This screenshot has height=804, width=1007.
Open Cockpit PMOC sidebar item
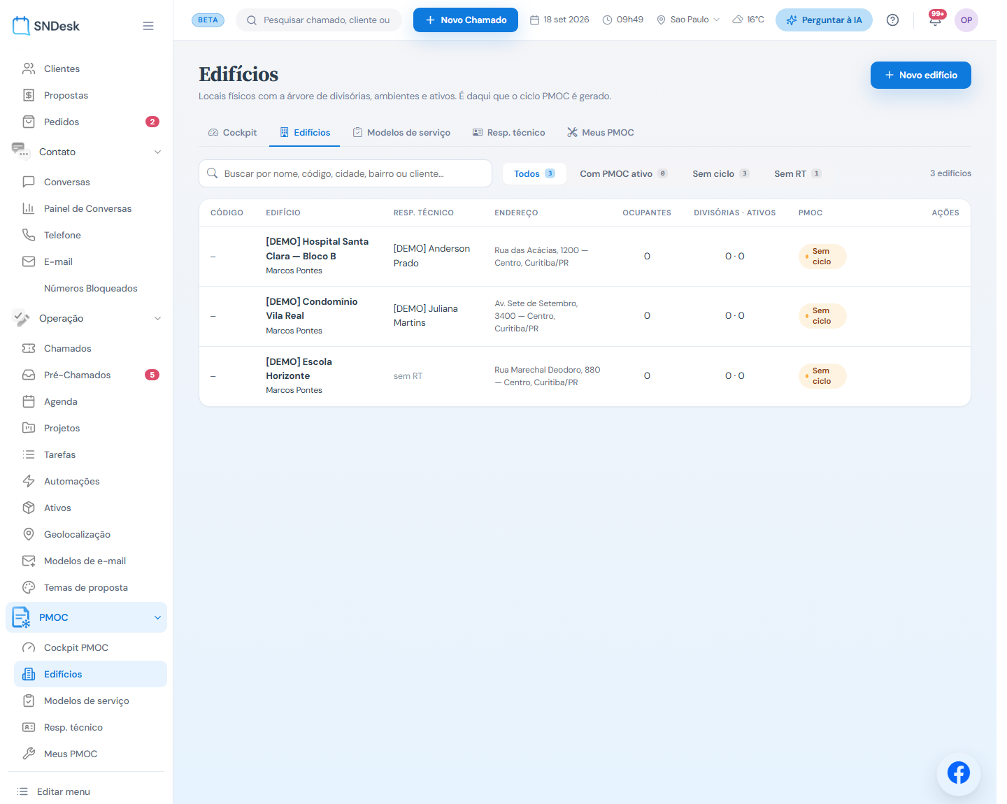pyautogui.click(x=90, y=647)
